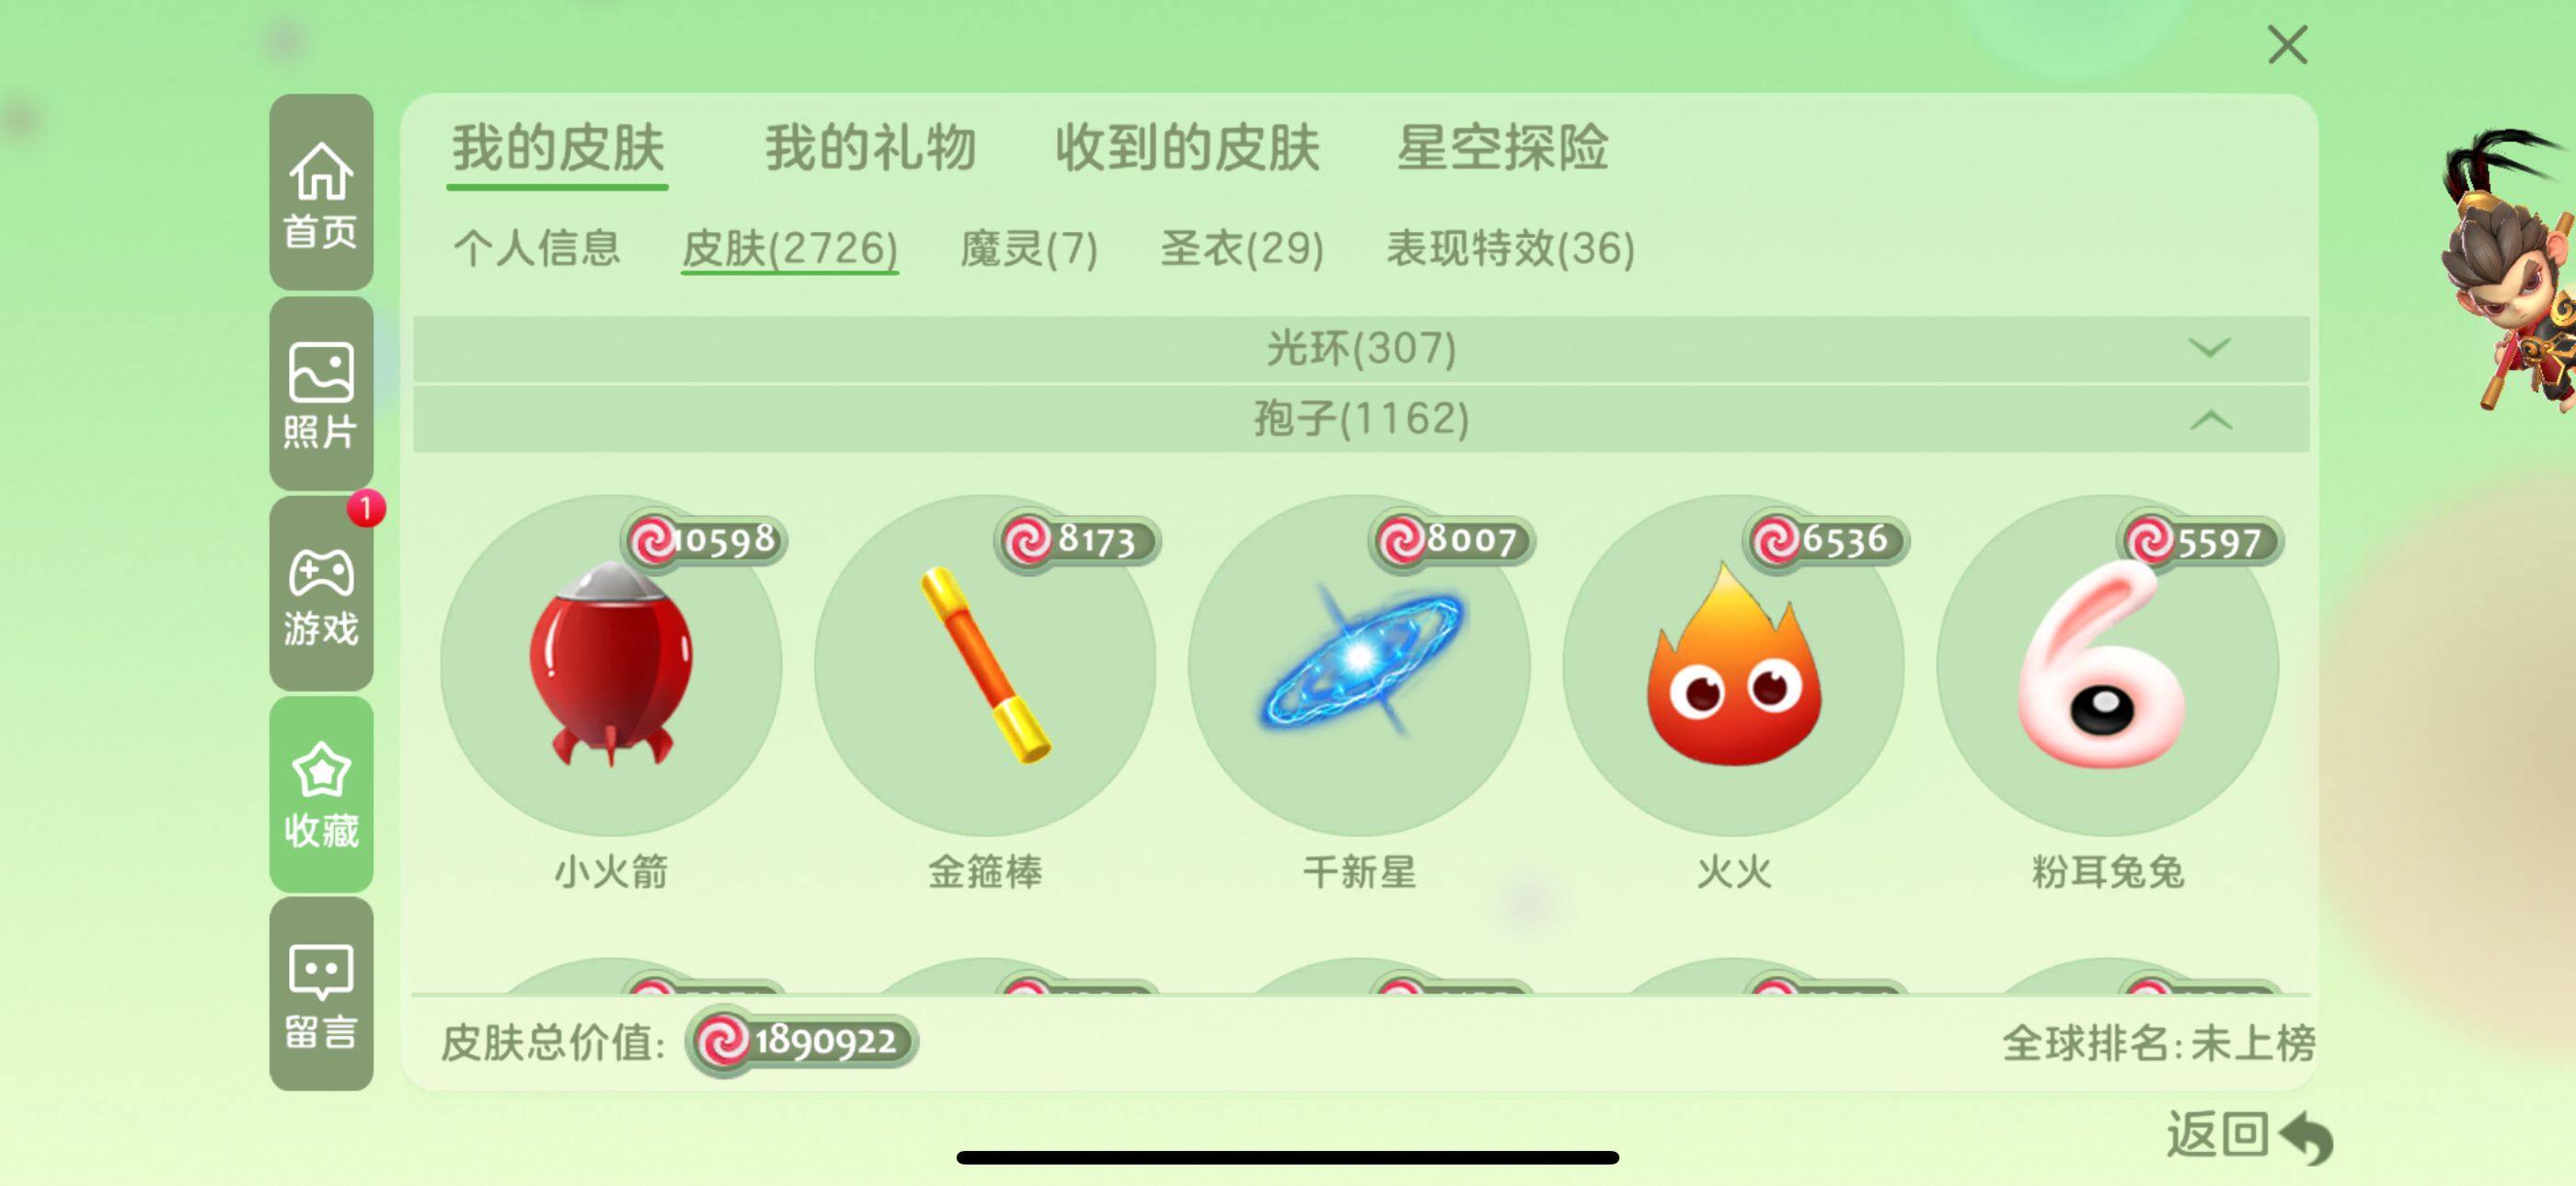Open the 游戏 games sidebar icon
The image size is (2576, 1186).
[321, 594]
